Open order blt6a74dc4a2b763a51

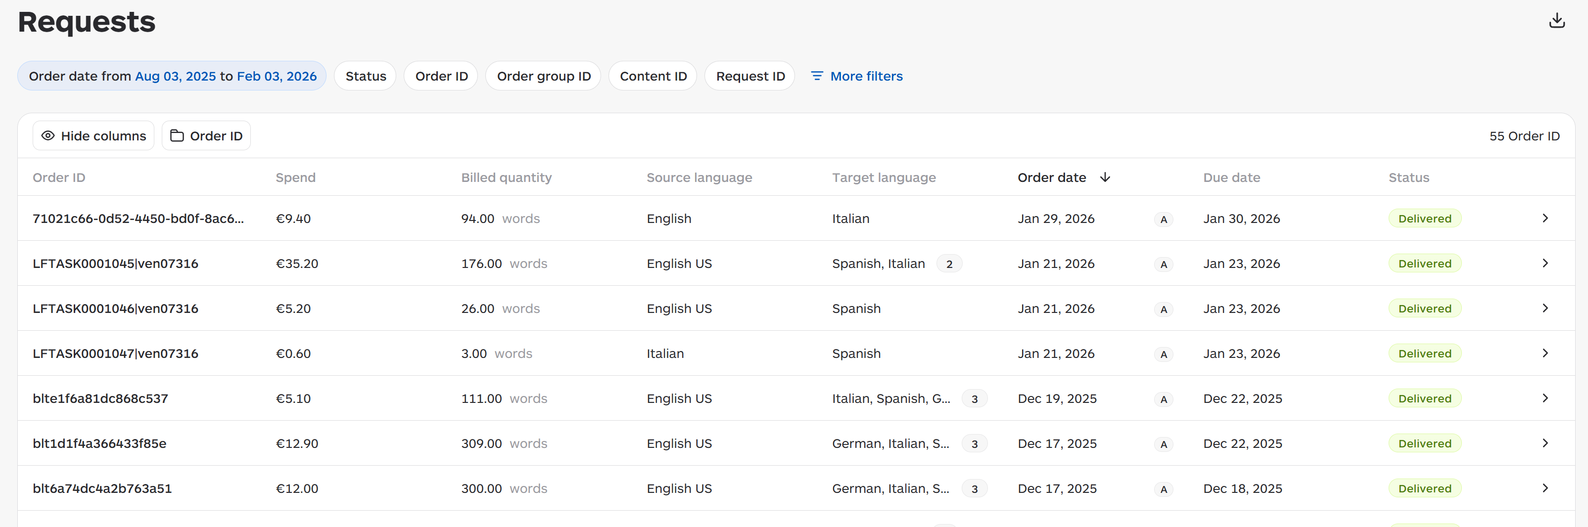pos(102,489)
